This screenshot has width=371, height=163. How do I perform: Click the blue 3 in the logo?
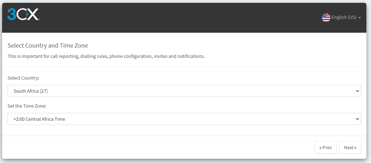[11, 15]
